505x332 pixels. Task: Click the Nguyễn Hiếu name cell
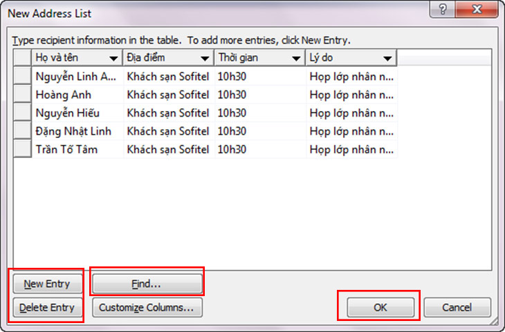pos(77,113)
